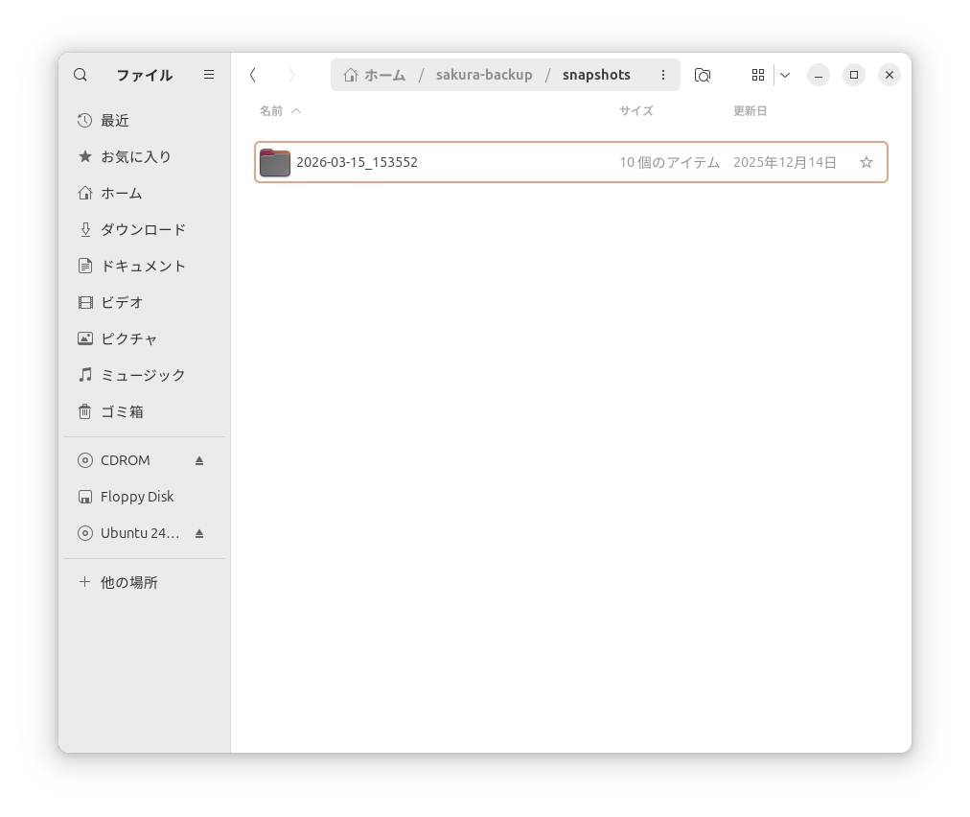Navigate to sakura-backup in path bar

[484, 75]
